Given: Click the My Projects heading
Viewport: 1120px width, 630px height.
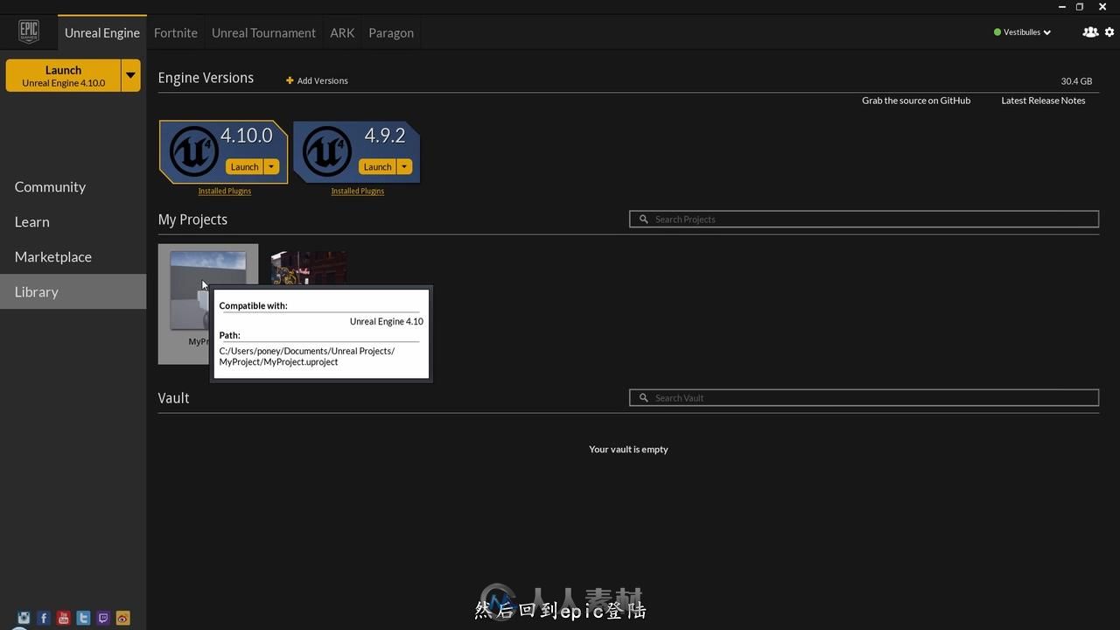Looking at the screenshot, I should pos(192,220).
